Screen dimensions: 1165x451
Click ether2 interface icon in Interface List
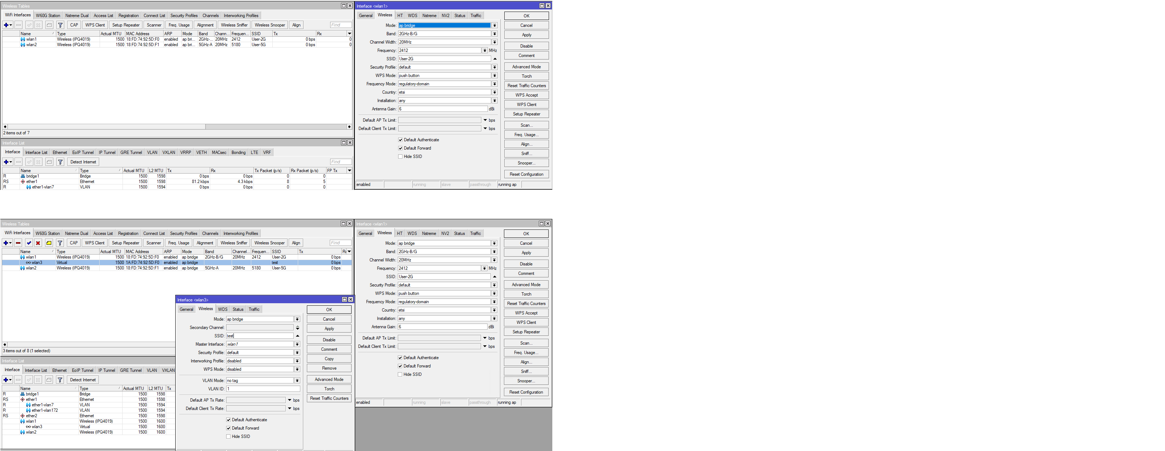pyautogui.click(x=23, y=416)
